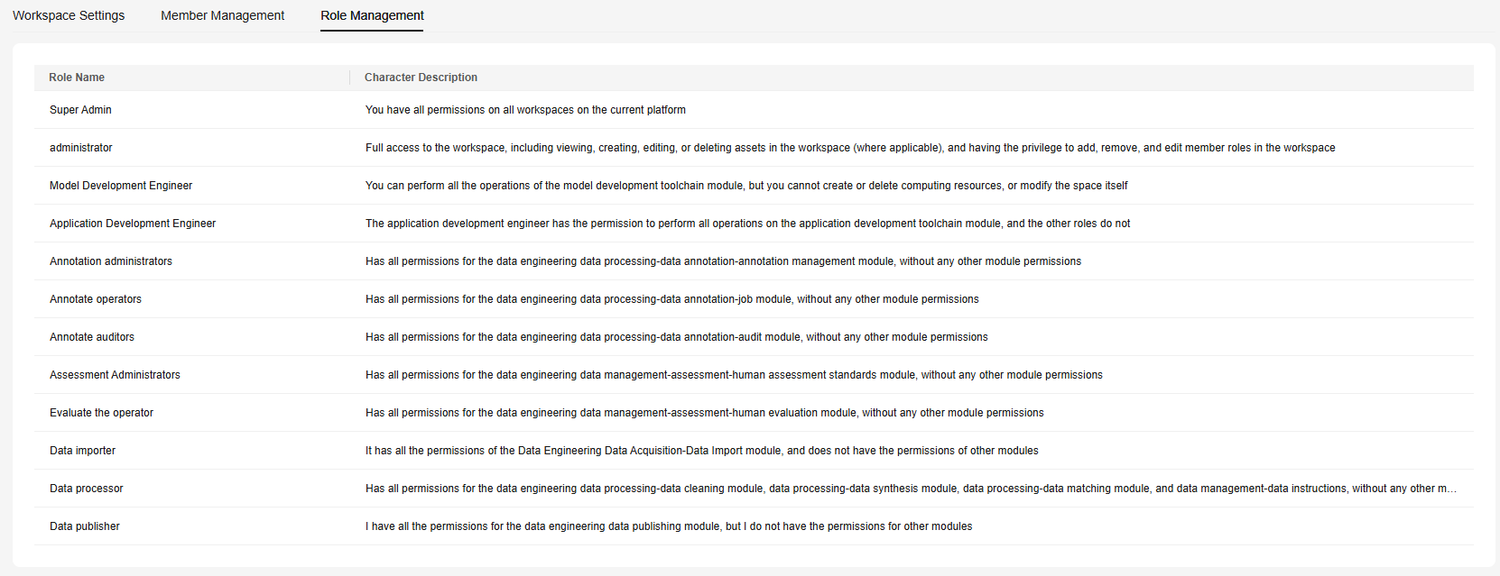This screenshot has height=576, width=1500.
Task: Select the administrator role name
Action: [x=81, y=148]
